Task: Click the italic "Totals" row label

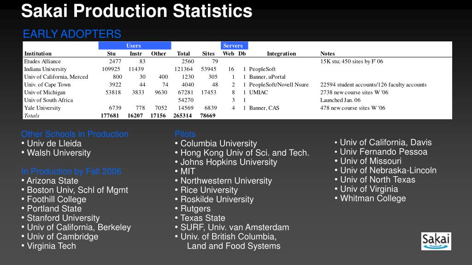Action: click(32, 115)
